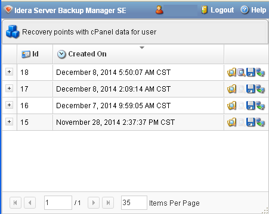The image size is (269, 214).
Task: Go to first page button
Action: tap(16, 203)
